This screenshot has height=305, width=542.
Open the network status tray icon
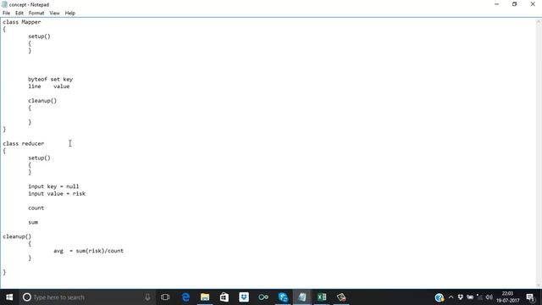479,297
